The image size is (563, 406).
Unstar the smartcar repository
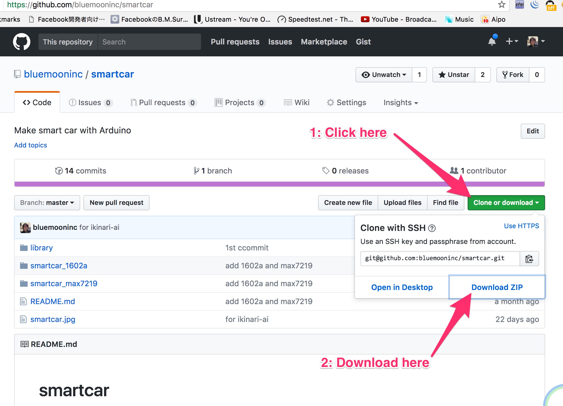tap(454, 75)
